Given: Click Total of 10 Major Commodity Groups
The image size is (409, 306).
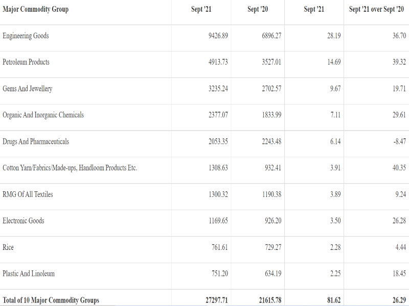Looking at the screenshot, I should 51,300.
